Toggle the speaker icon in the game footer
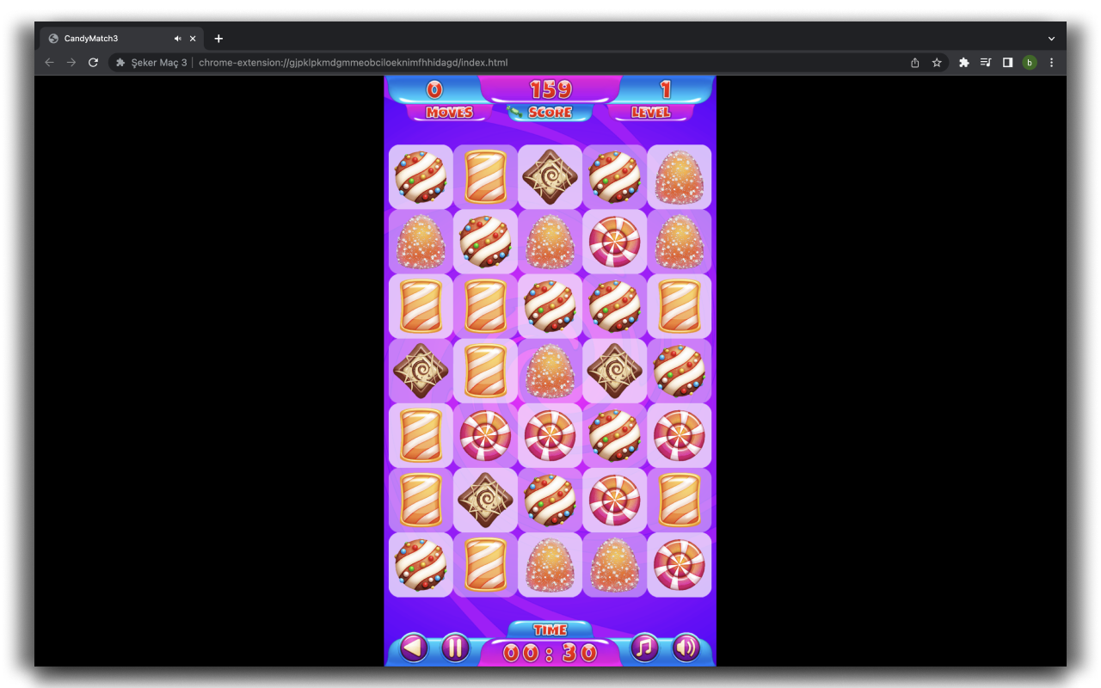The width and height of the screenshot is (1101, 688). pyautogui.click(x=686, y=648)
